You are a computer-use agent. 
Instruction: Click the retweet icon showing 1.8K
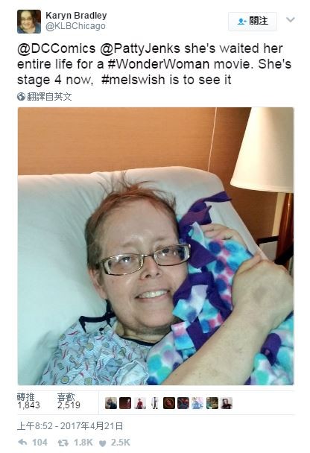pos(63,443)
